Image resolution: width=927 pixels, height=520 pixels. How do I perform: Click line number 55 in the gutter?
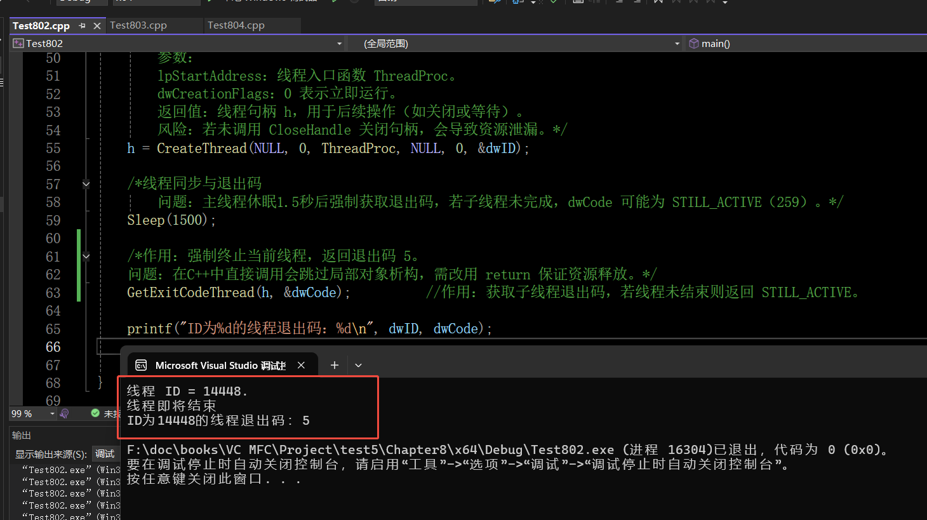pyautogui.click(x=53, y=149)
